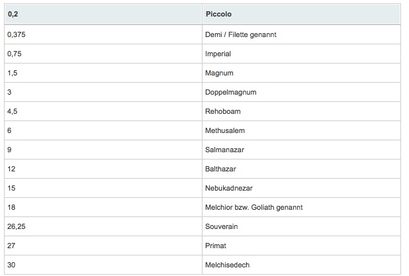
Task: Click the Rehoboam cell
Action: pos(301,111)
